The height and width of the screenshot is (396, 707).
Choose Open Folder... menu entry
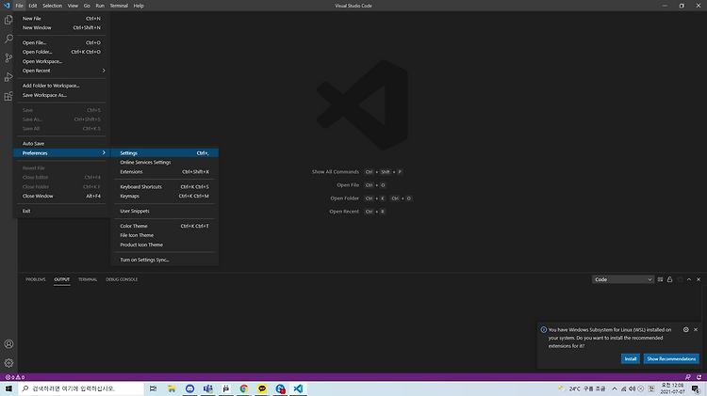point(61,52)
